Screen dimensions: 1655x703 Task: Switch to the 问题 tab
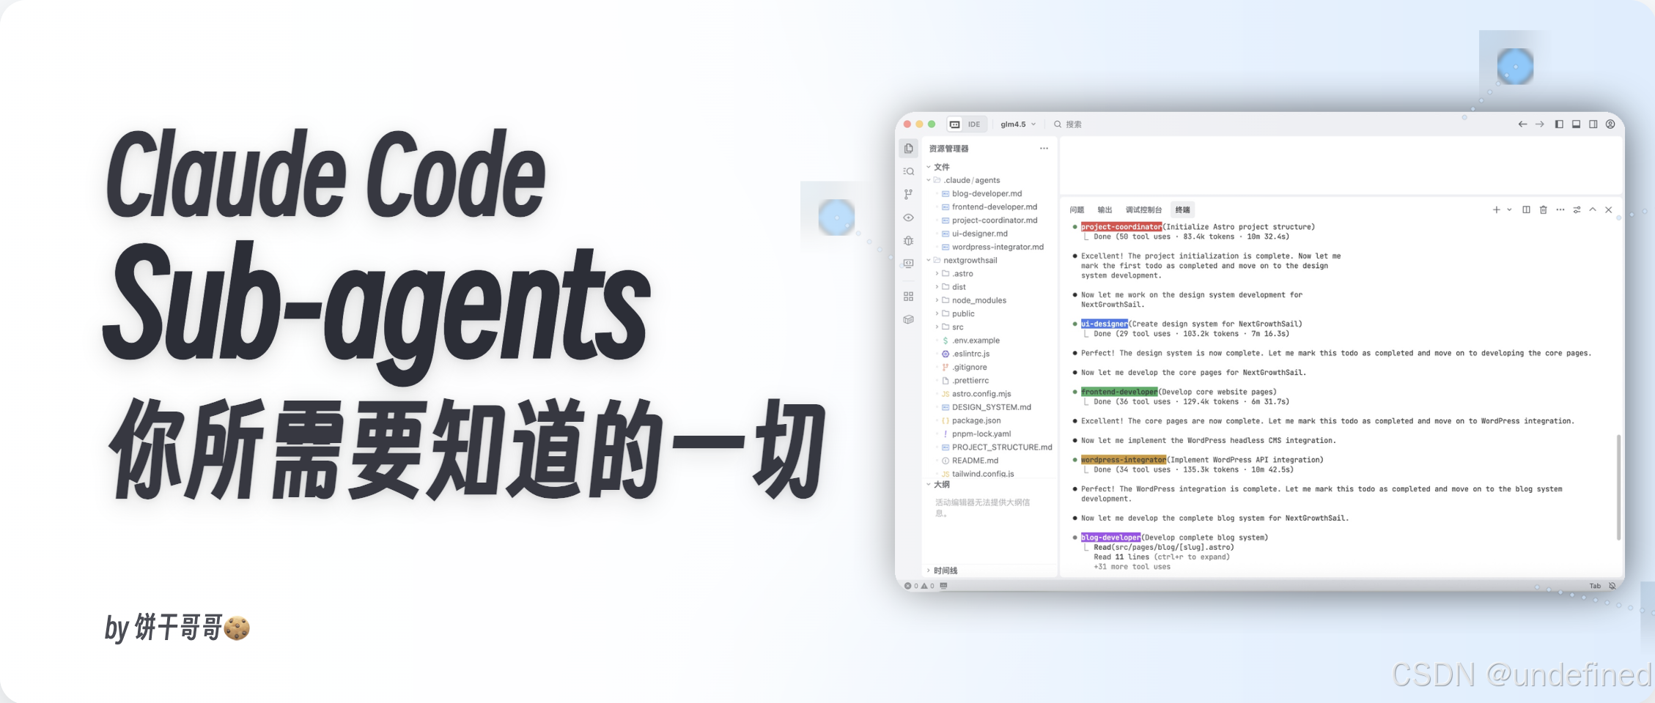pos(1077,210)
